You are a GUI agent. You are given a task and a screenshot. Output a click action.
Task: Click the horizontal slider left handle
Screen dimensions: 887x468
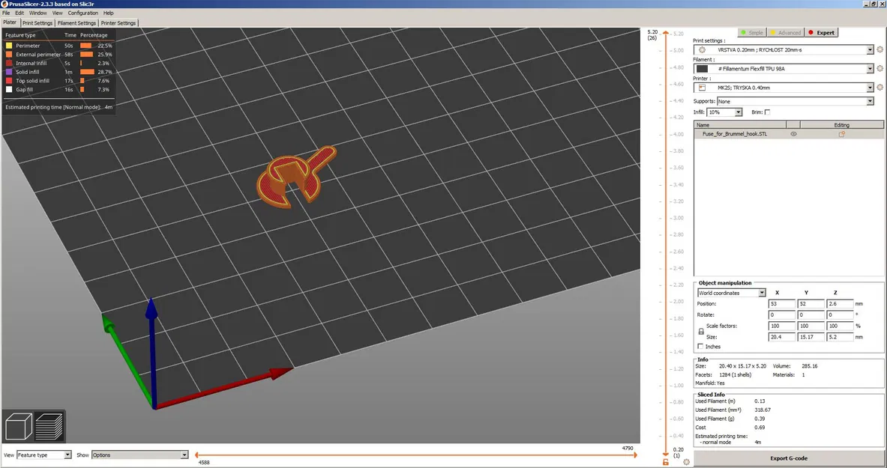(196, 455)
